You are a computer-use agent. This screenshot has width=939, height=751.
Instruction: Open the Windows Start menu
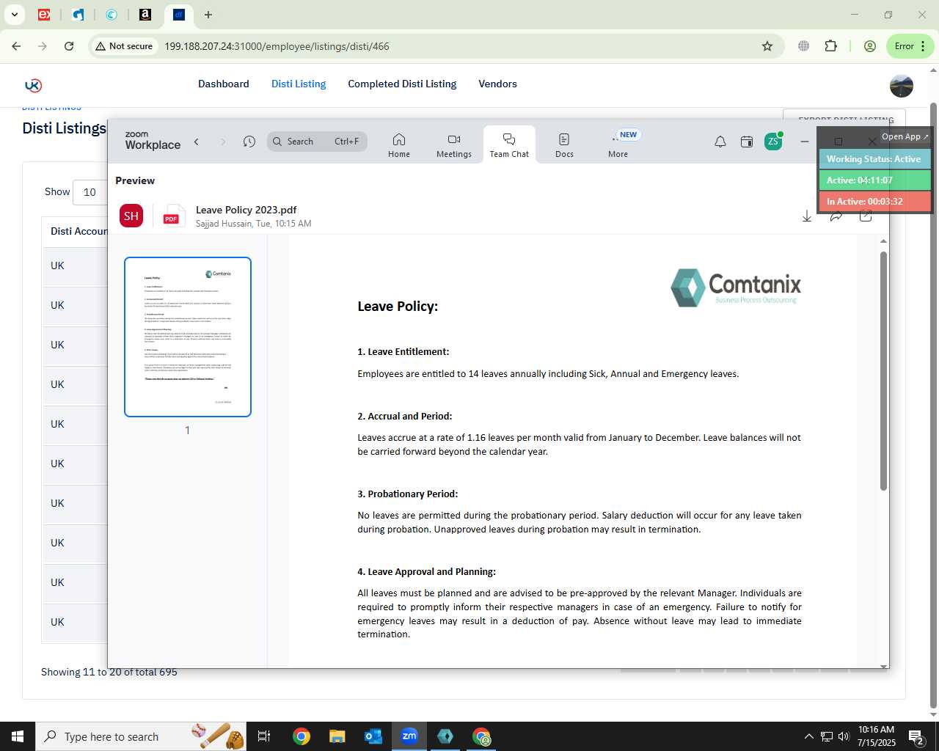click(x=18, y=736)
